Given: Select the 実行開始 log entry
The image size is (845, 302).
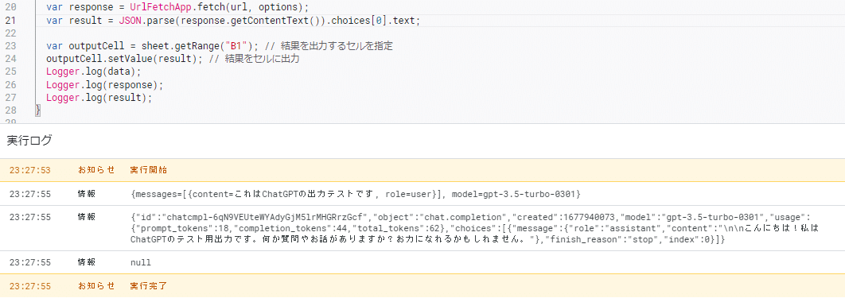Looking at the screenshot, I should [422, 170].
